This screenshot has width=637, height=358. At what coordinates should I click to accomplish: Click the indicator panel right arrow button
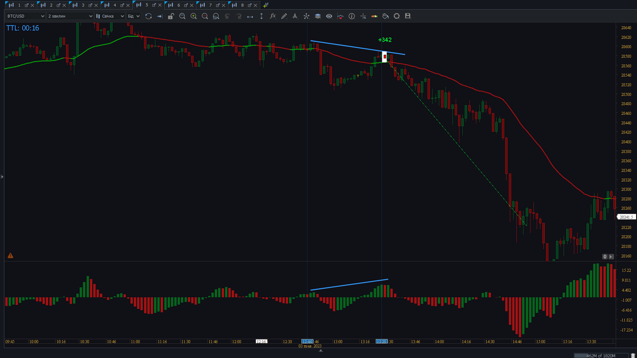611,257
